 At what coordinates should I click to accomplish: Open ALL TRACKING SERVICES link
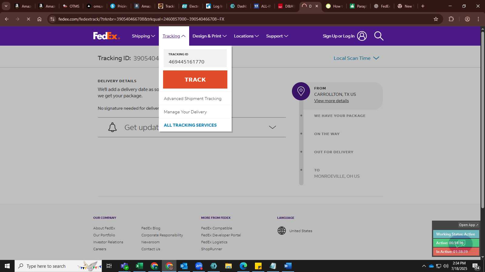pyautogui.click(x=190, y=125)
